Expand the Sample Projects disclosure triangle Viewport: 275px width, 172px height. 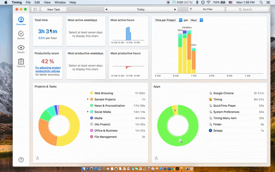(88, 99)
